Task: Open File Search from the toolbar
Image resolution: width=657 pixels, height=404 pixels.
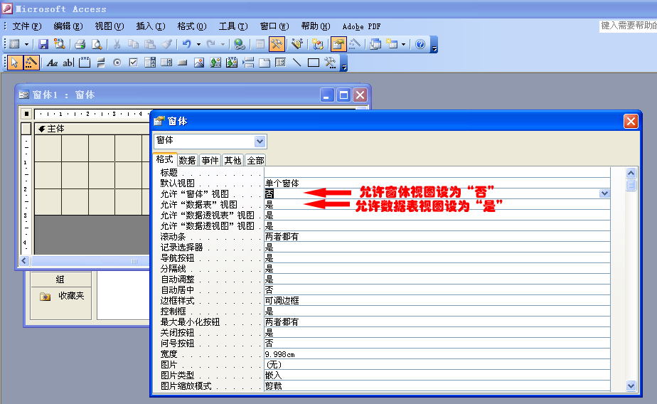Action: click(x=60, y=44)
